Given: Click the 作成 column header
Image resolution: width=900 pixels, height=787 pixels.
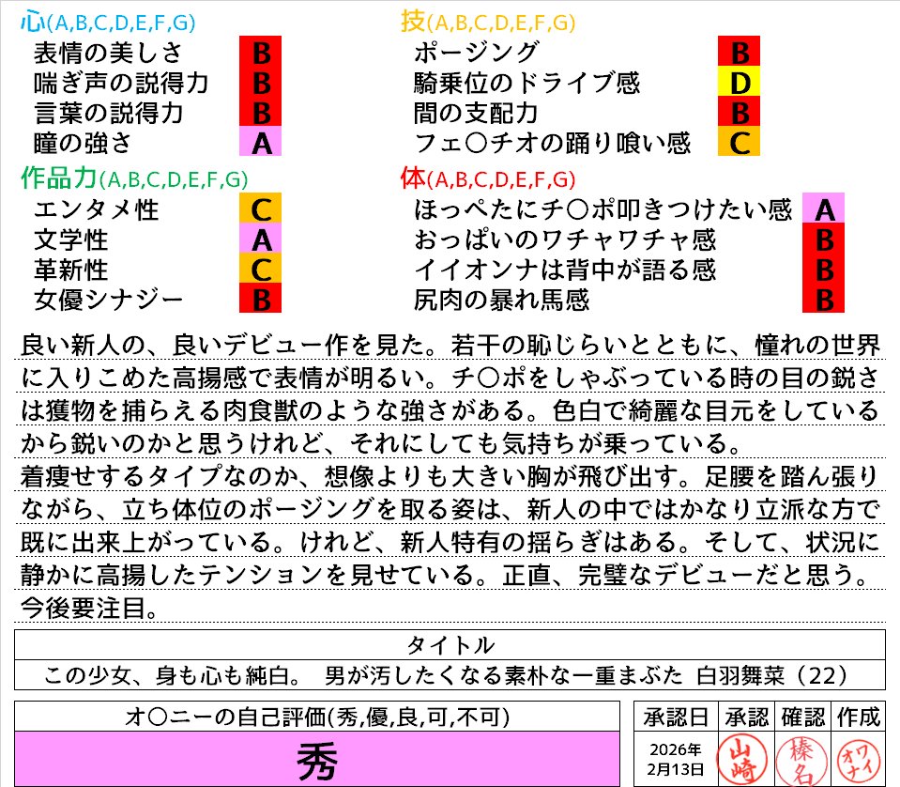Looking at the screenshot, I should click(858, 717).
